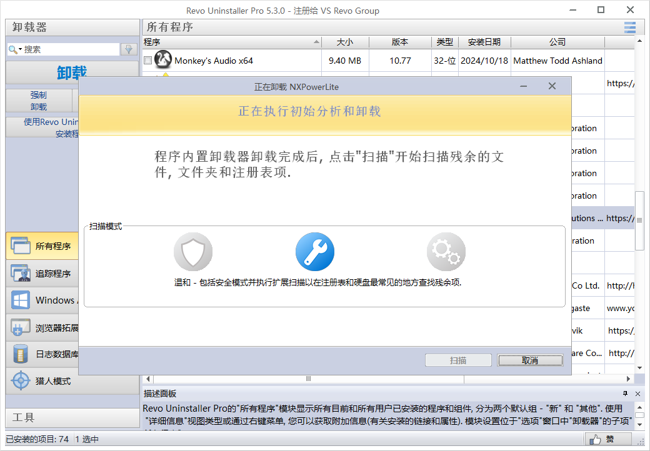Click the 日志数据库 database icon

coord(21,354)
